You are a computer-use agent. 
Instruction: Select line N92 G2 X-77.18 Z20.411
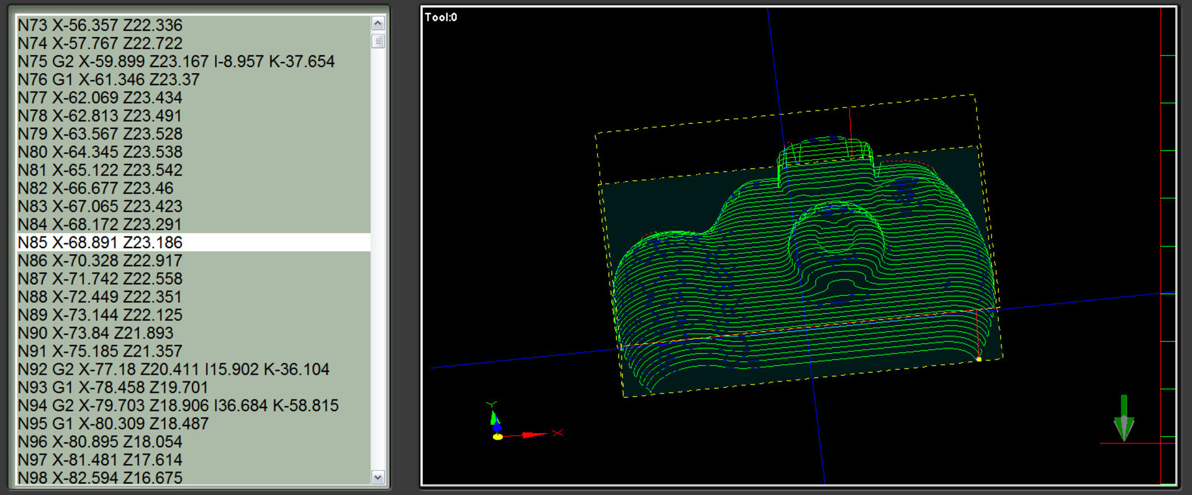(x=173, y=369)
